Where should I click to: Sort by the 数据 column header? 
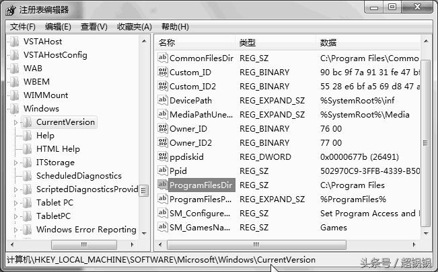[368, 43]
